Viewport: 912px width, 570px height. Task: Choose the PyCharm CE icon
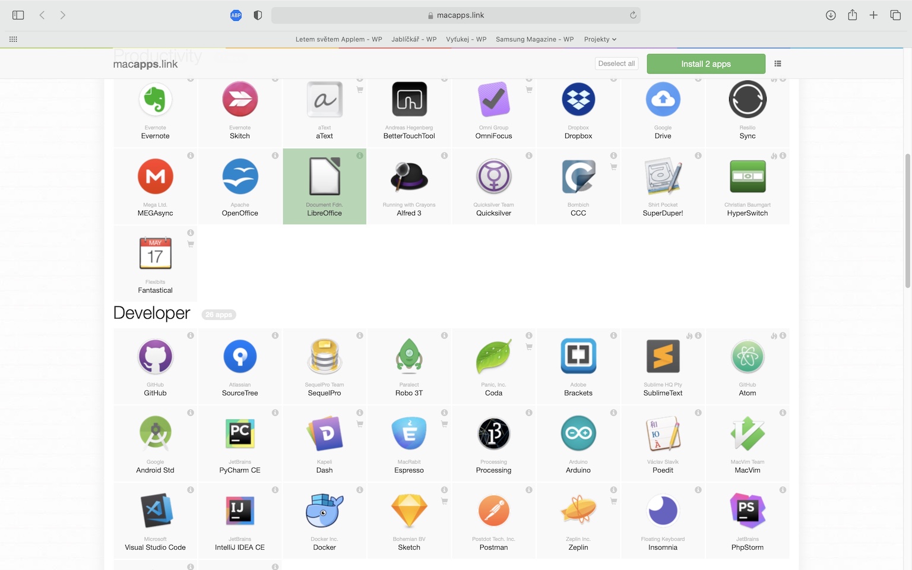240,433
